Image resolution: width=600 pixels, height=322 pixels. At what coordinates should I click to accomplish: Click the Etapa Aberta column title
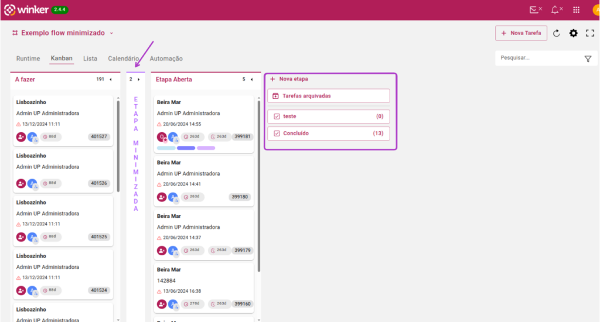click(x=173, y=80)
